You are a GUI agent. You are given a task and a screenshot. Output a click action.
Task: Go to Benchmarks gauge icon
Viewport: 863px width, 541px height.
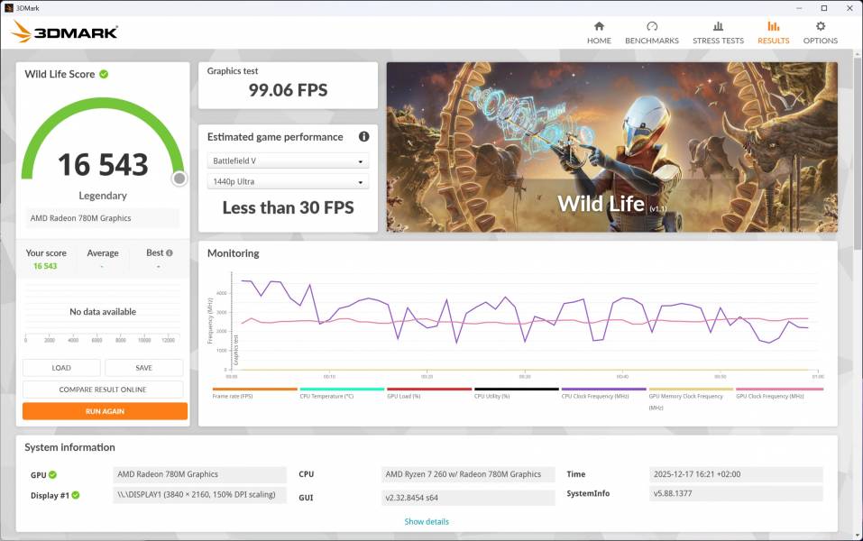pos(652,27)
